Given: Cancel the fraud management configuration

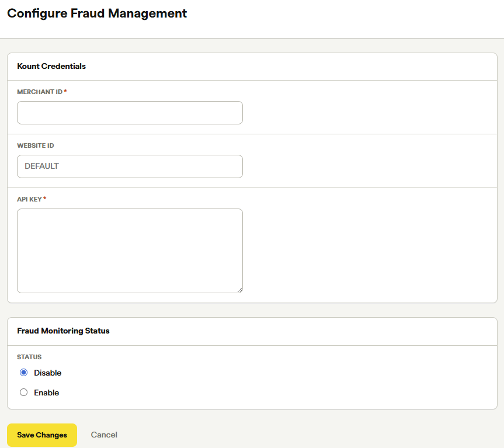Looking at the screenshot, I should pos(104,435).
